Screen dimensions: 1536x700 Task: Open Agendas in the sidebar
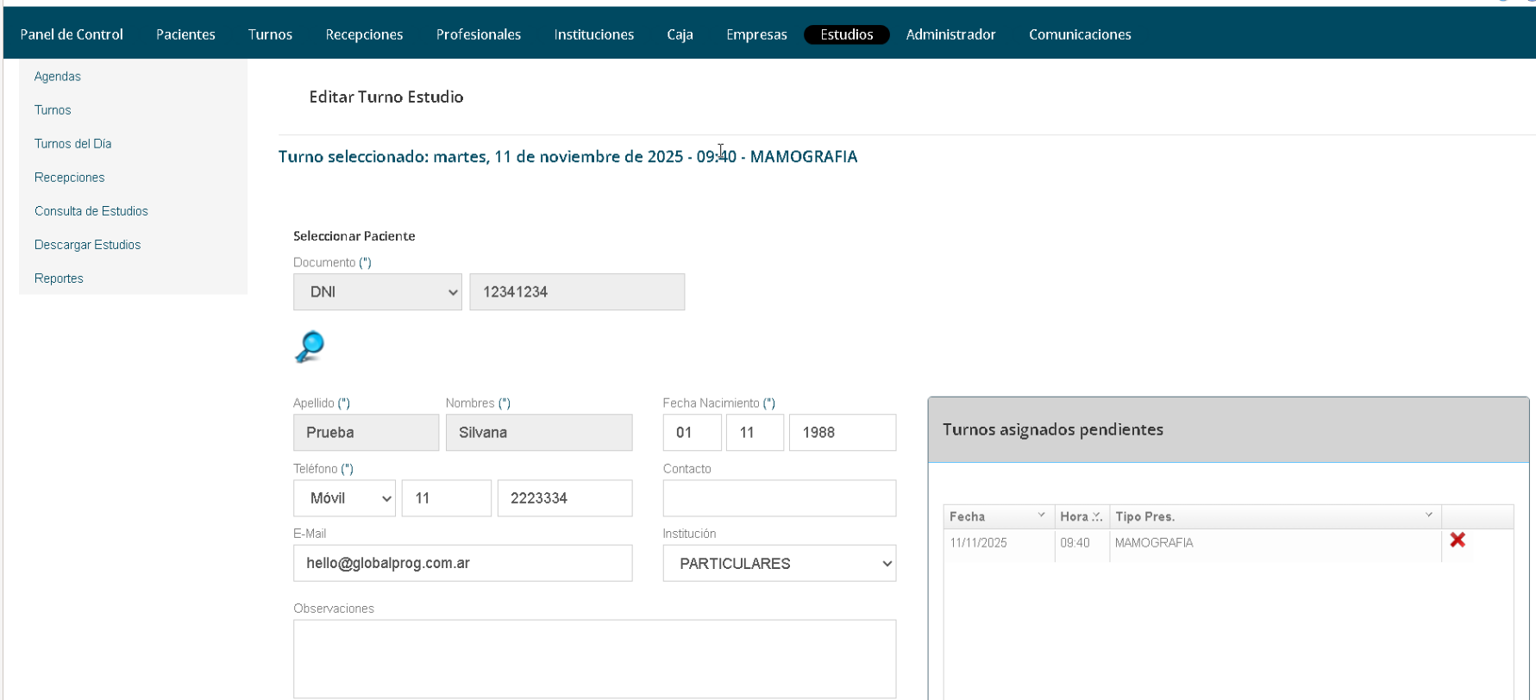tap(58, 77)
